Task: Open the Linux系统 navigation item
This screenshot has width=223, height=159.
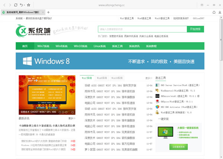Action: click(x=100, y=46)
